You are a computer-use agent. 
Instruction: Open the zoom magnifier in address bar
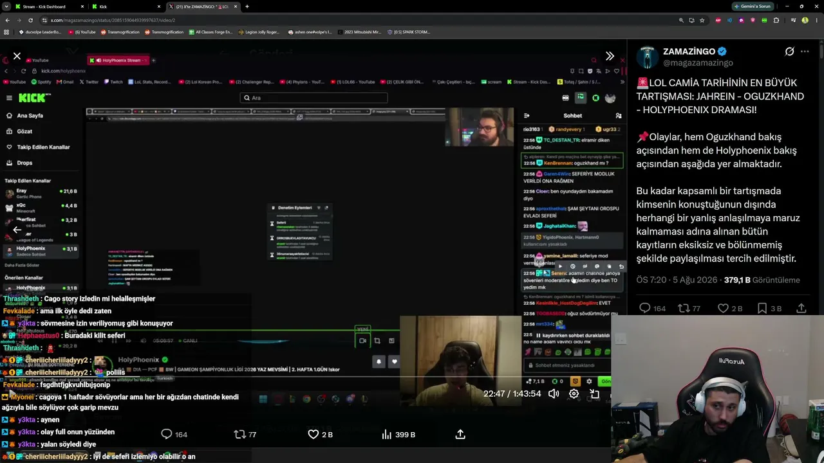pyautogui.click(x=681, y=20)
